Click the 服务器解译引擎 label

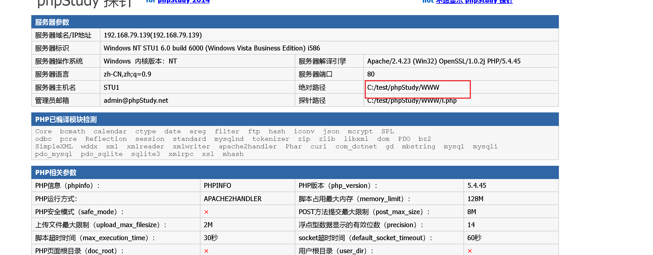(x=322, y=61)
